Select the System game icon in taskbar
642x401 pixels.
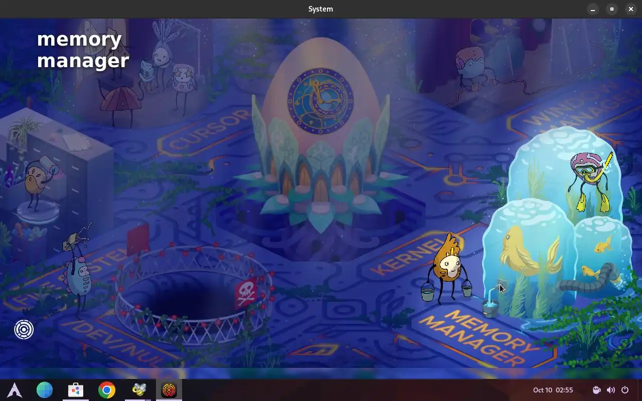point(169,389)
